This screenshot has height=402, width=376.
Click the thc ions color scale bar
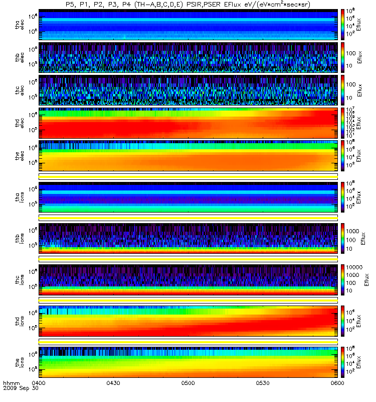point(342,280)
